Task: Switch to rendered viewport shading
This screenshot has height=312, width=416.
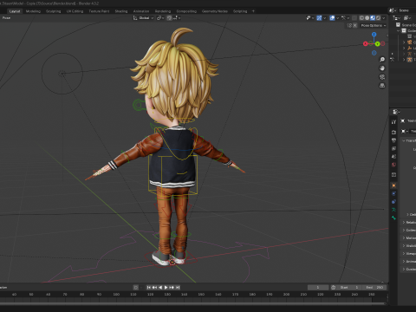Action: click(x=378, y=18)
